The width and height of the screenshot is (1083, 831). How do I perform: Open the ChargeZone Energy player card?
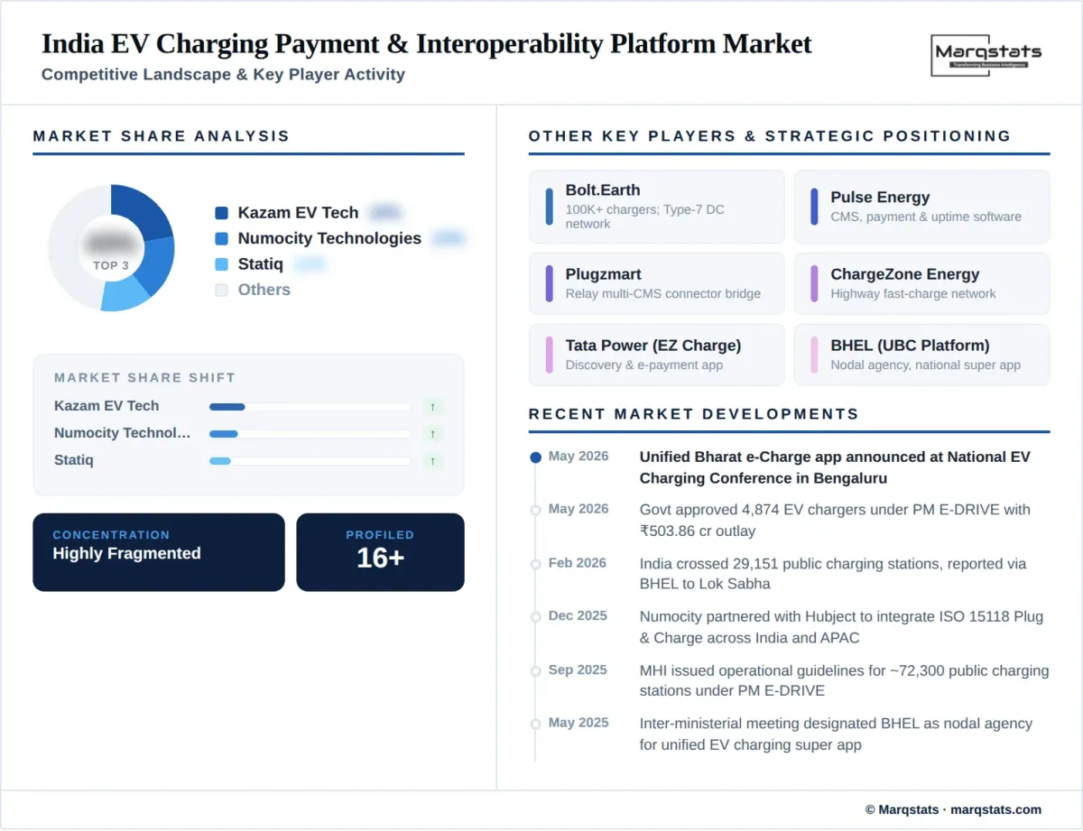click(x=921, y=283)
